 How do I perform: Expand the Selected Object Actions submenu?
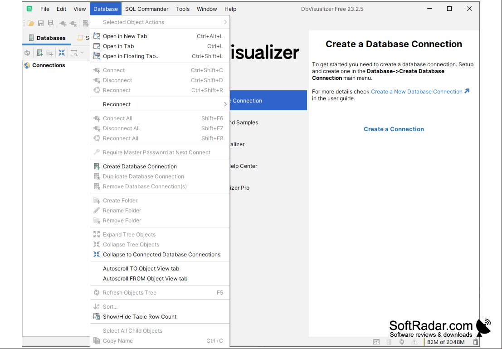pos(160,22)
